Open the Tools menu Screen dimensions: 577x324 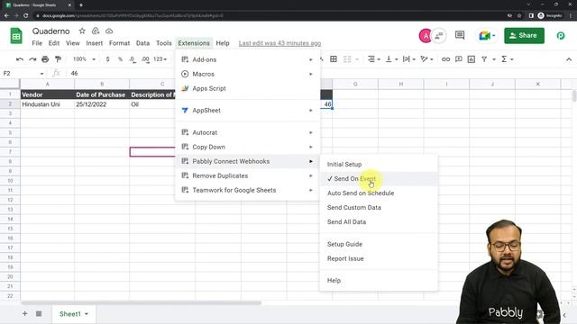tap(164, 43)
